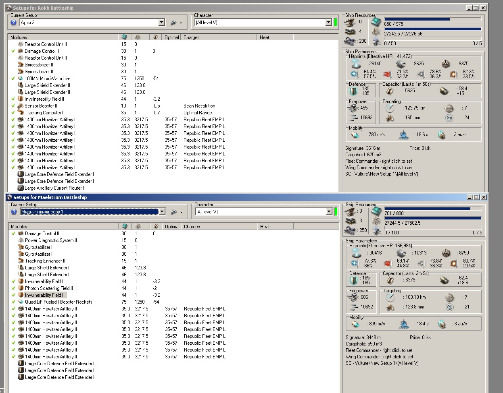This screenshot has width=503, height=393.
Task: Click Heat column header in Maelstrom window
Action: (x=276, y=226)
